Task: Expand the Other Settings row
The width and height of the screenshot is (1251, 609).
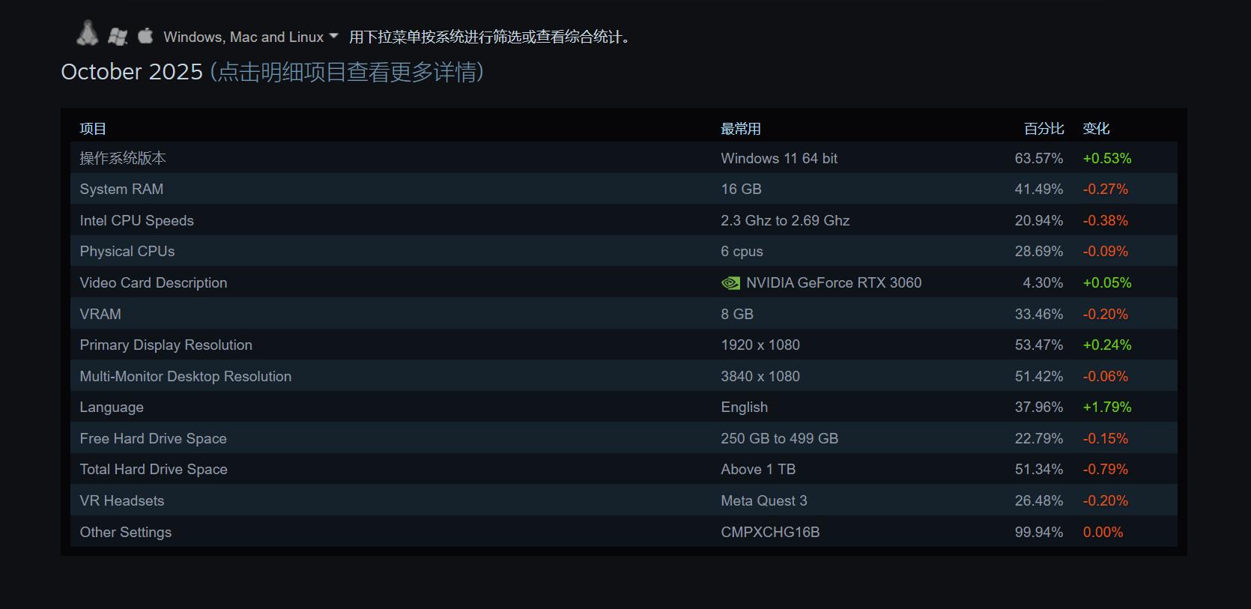Action: 126,533
